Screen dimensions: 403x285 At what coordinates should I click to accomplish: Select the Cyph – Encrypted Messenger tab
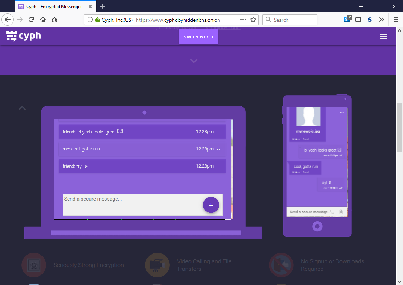tap(56, 7)
